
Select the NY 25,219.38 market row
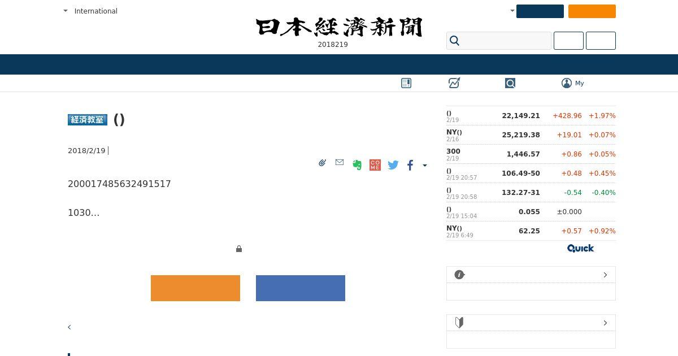(x=531, y=135)
